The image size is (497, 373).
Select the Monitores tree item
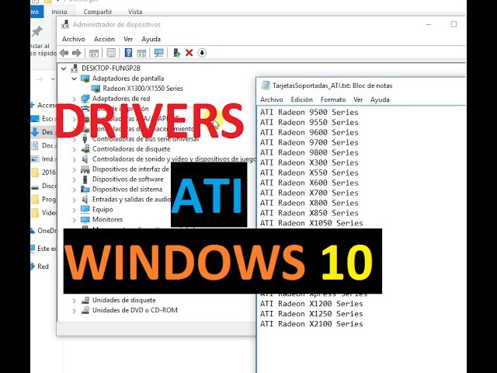tap(107, 219)
